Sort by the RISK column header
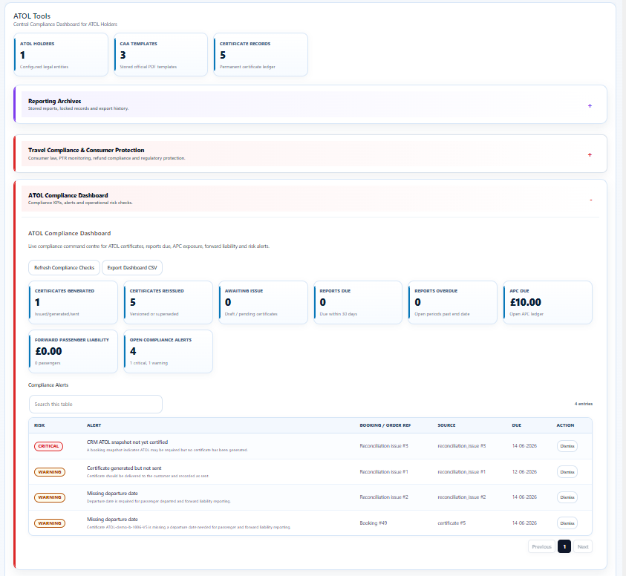Screen dimensions: 626x576 pyautogui.click(x=39, y=425)
